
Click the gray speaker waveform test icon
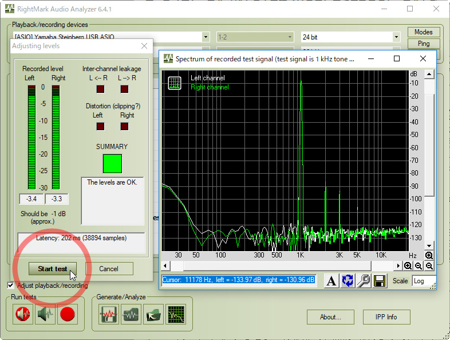[45, 314]
